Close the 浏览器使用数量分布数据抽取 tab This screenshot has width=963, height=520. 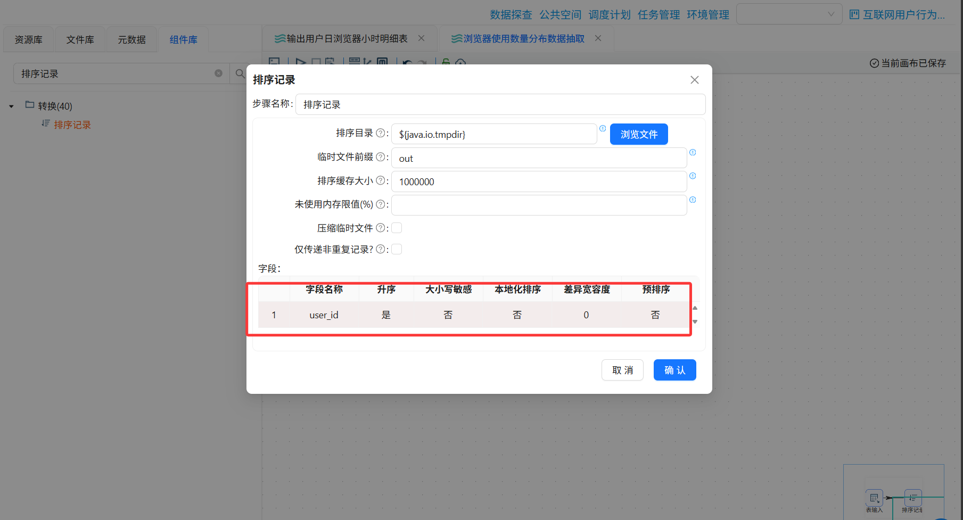[x=598, y=38]
